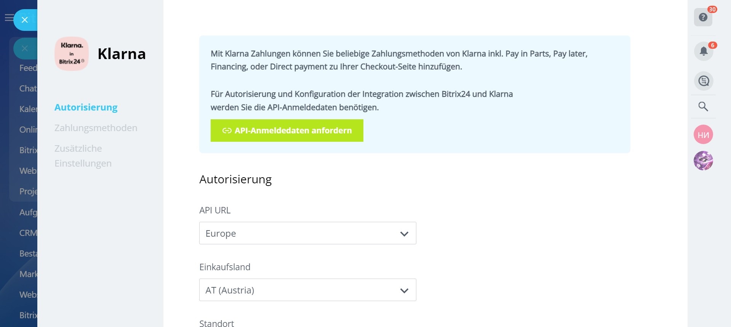Viewport: 731px width, 327px height.
Task: Click the Feed item in left menu
Action: click(x=28, y=68)
